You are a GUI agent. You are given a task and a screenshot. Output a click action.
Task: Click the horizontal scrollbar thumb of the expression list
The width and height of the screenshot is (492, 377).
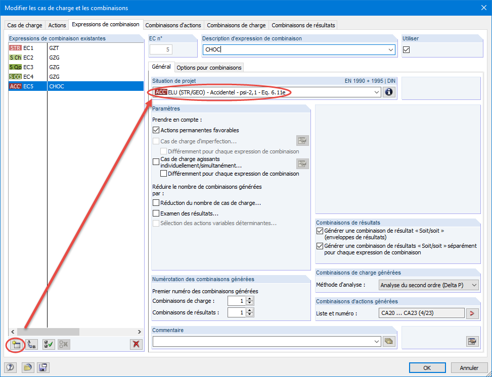tap(48, 332)
